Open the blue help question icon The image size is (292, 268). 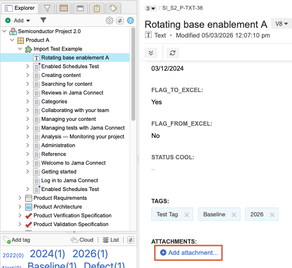coord(130,20)
